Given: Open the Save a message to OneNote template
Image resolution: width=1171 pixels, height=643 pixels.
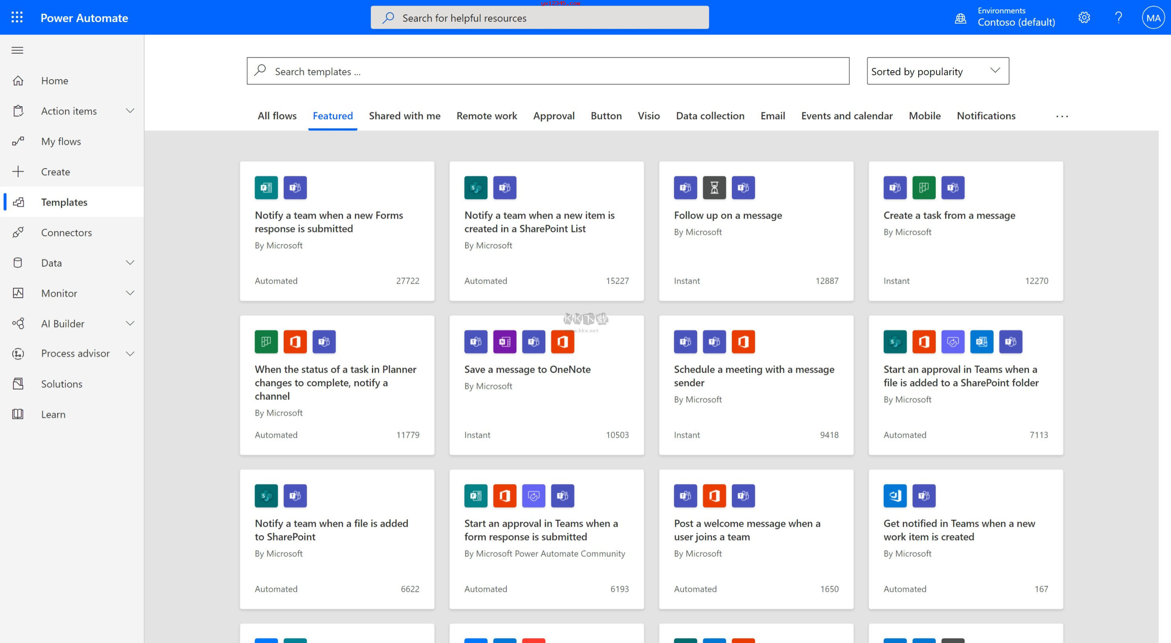Looking at the screenshot, I should (527, 369).
